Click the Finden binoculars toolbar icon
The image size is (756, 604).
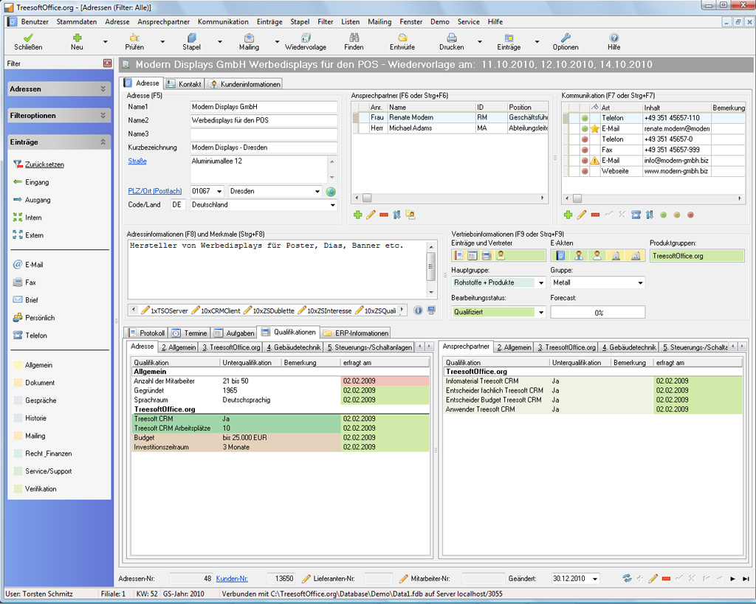click(x=354, y=38)
